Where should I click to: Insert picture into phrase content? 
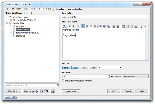tap(131, 26)
